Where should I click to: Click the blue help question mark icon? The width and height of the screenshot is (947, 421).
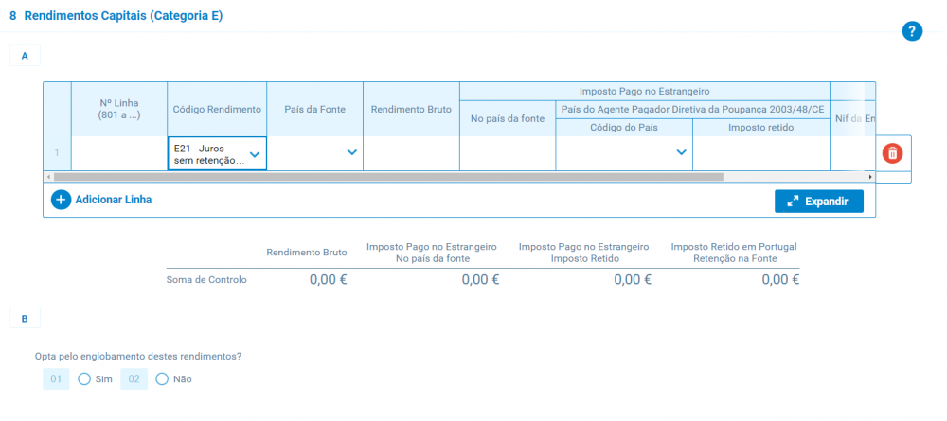point(912,31)
